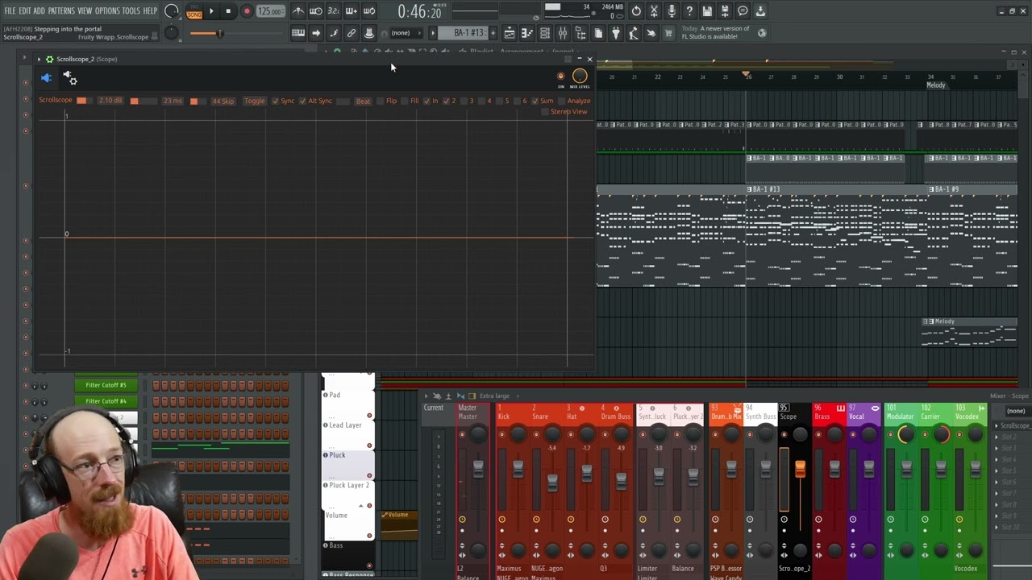Click the 2.10 dB gain value
This screenshot has height=580, width=1032.
[x=110, y=101]
